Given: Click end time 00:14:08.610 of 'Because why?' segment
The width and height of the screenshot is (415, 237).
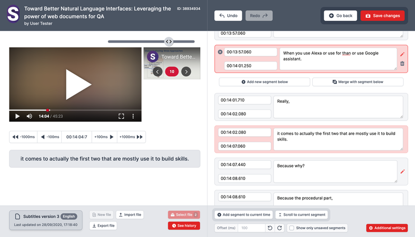Looking at the screenshot, I should coord(244,178).
